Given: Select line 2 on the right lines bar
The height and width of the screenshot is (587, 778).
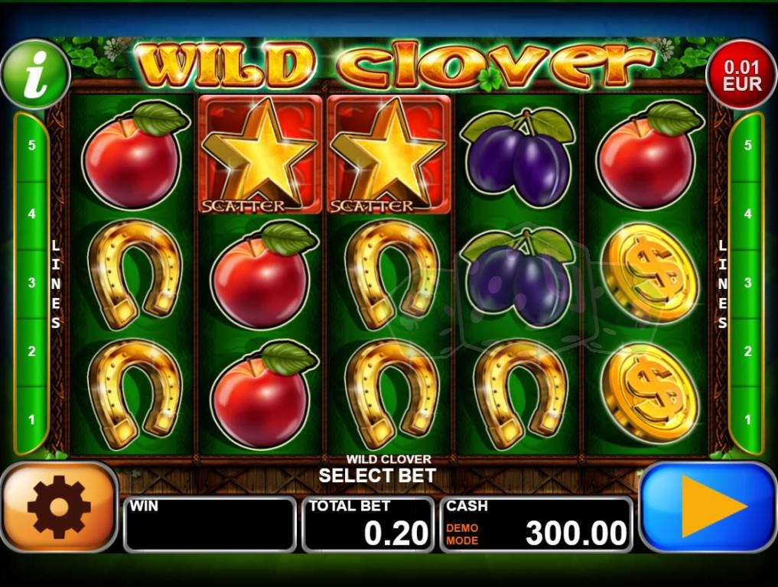Looking at the screenshot, I should tap(747, 351).
